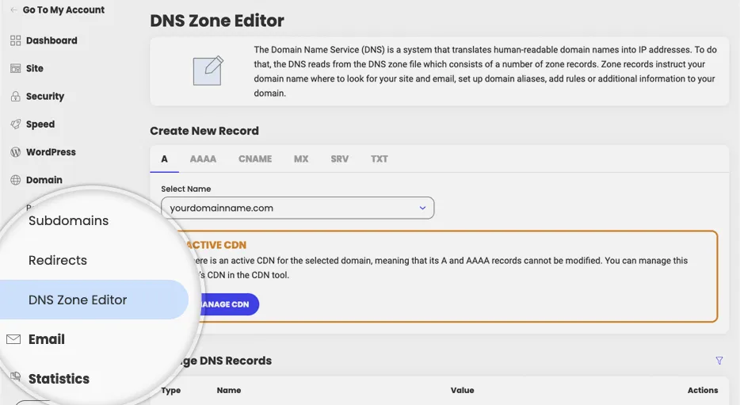Select DNS Zone Editor menu entry
740x405 pixels.
tap(94, 300)
